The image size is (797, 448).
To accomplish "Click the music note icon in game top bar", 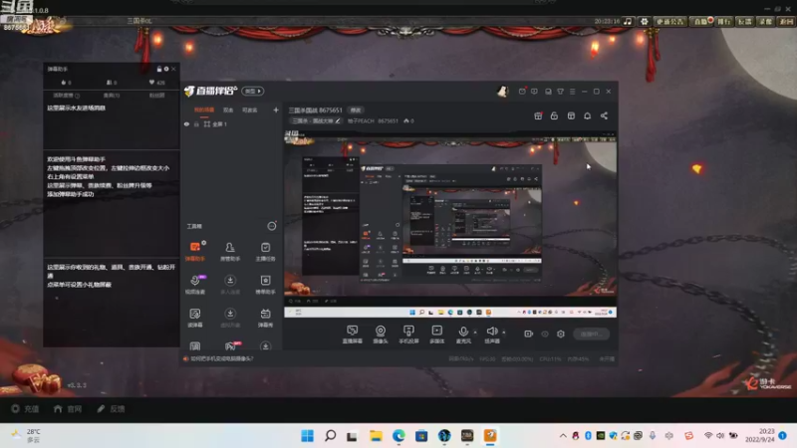I will pyautogui.click(x=628, y=21).
